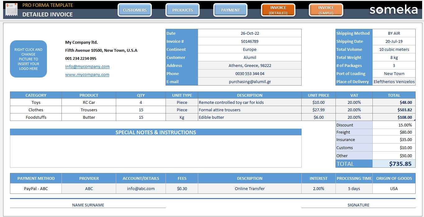Open the CUSTOMERS sheet button
This screenshot has width=424, height=217.
tap(135, 10)
